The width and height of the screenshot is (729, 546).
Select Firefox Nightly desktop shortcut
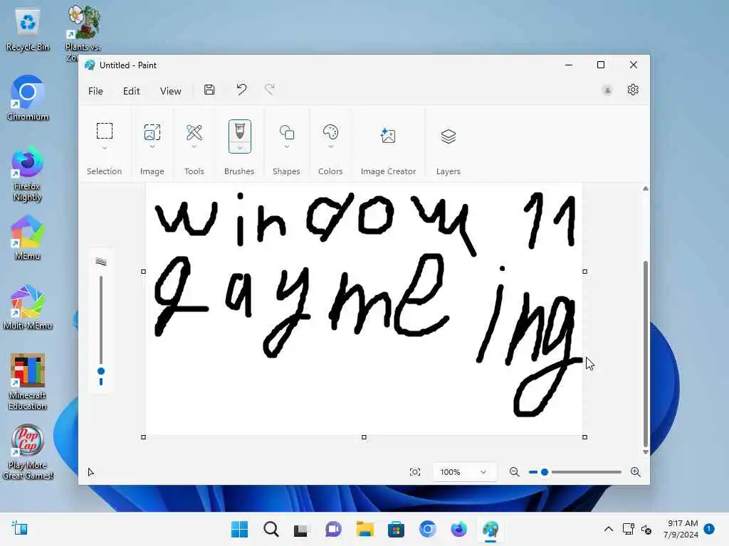tap(28, 174)
